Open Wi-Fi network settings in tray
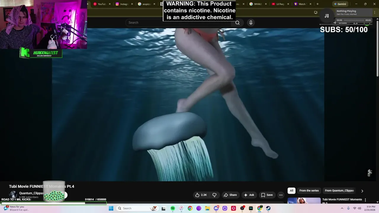The image size is (379, 213). click(355, 208)
